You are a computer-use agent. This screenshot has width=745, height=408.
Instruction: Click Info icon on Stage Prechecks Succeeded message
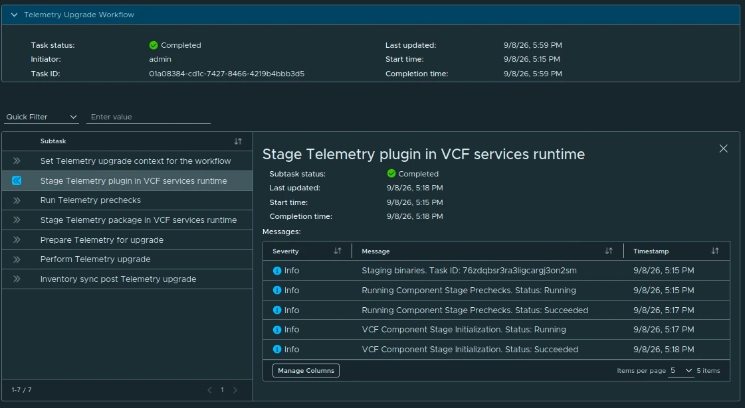(x=277, y=310)
